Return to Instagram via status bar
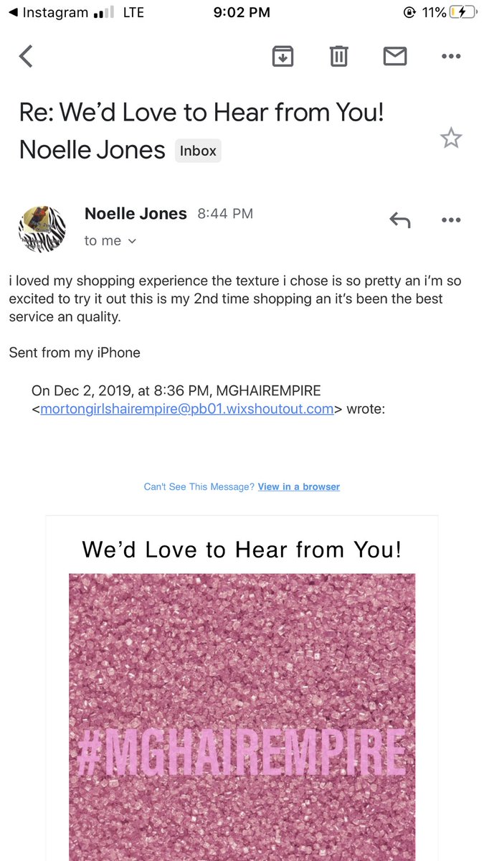The width and height of the screenshot is (484, 861). (49, 12)
